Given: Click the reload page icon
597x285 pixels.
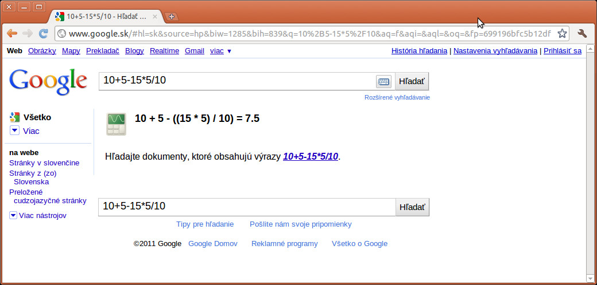Looking at the screenshot, I should (x=44, y=33).
